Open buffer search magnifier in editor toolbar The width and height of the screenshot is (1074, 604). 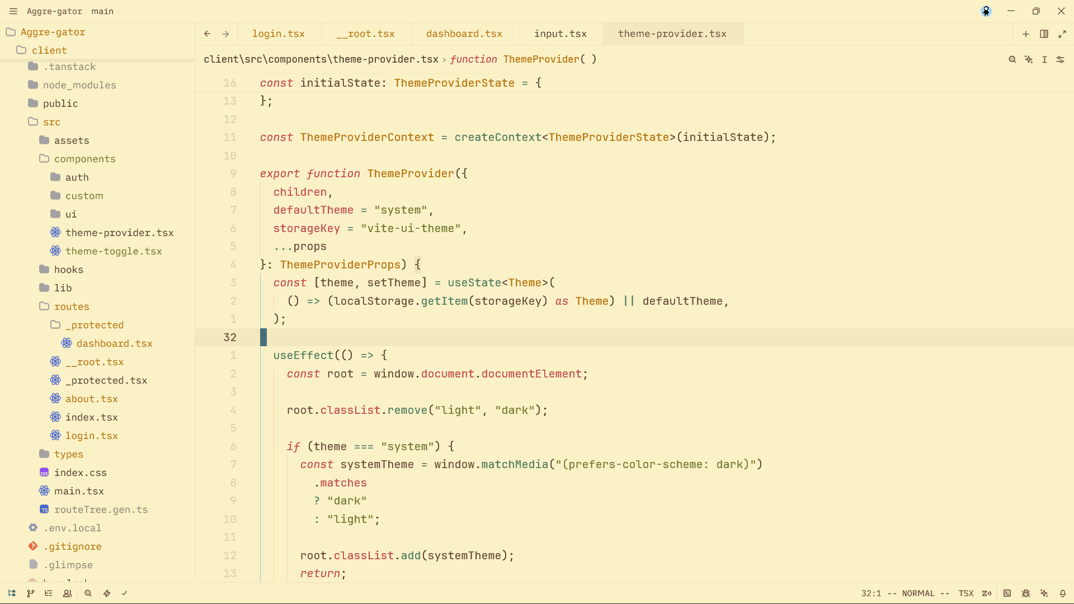1012,59
